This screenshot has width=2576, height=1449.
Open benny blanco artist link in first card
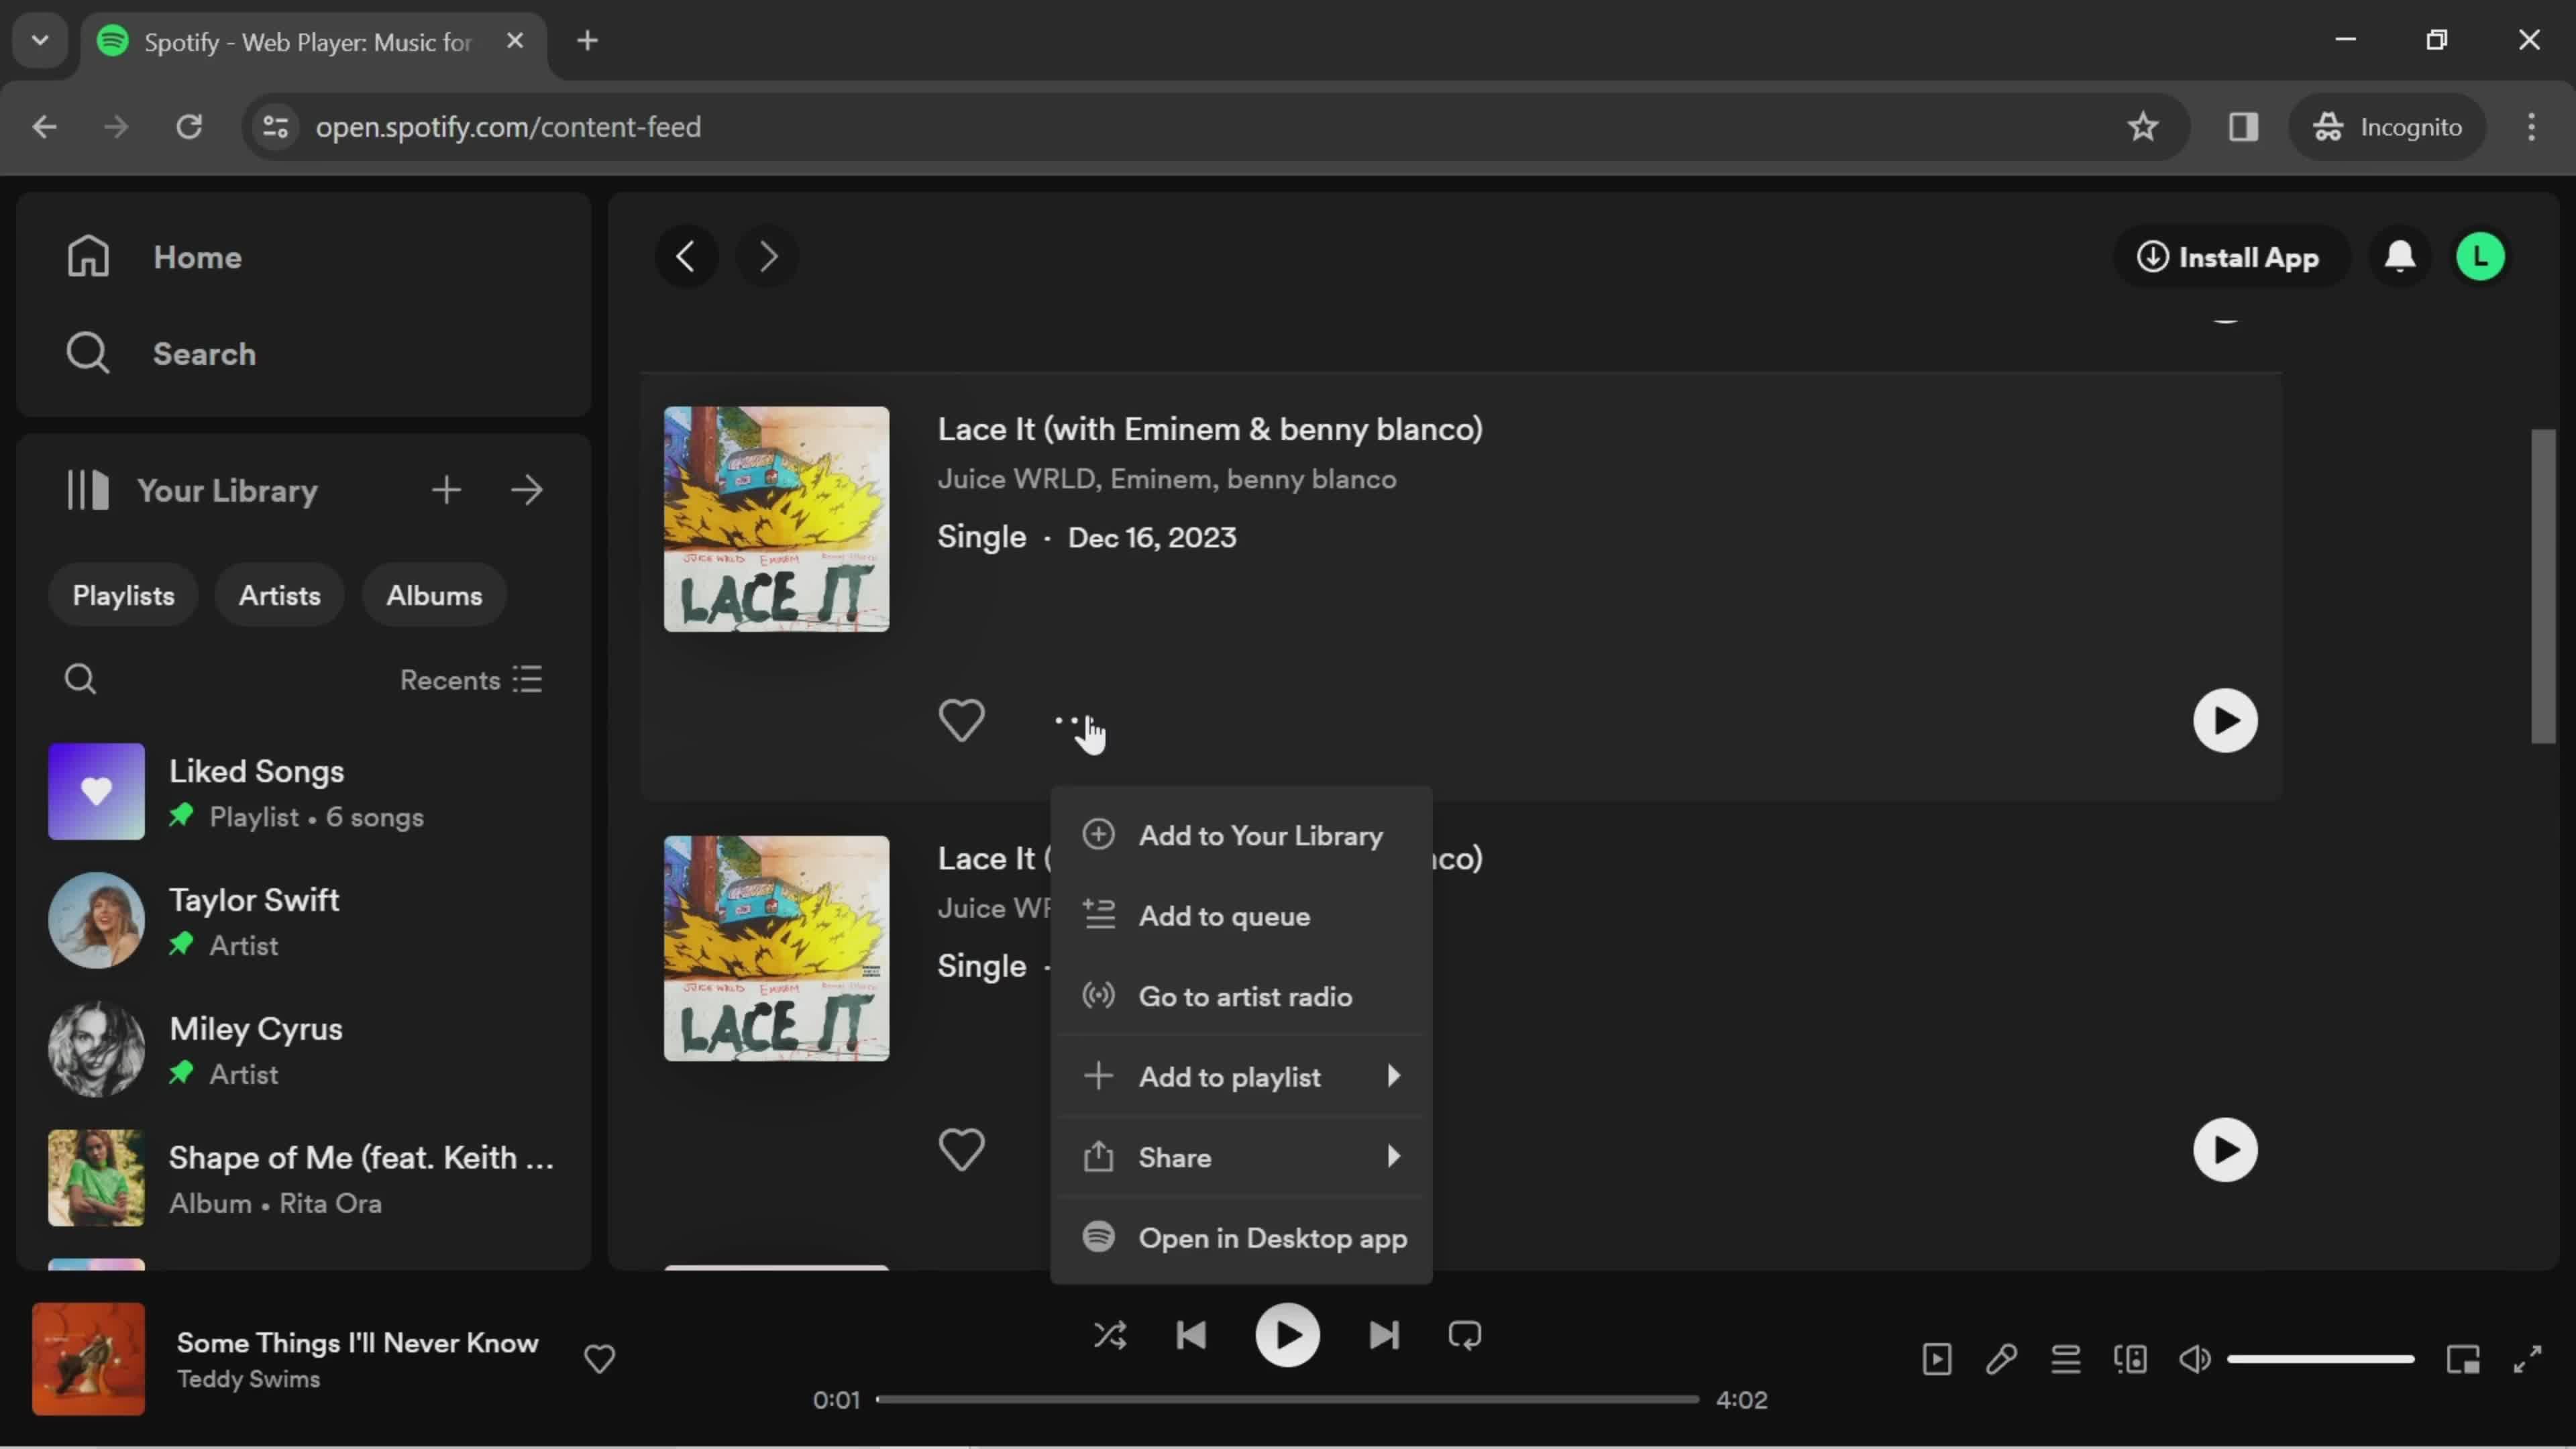point(1311,479)
